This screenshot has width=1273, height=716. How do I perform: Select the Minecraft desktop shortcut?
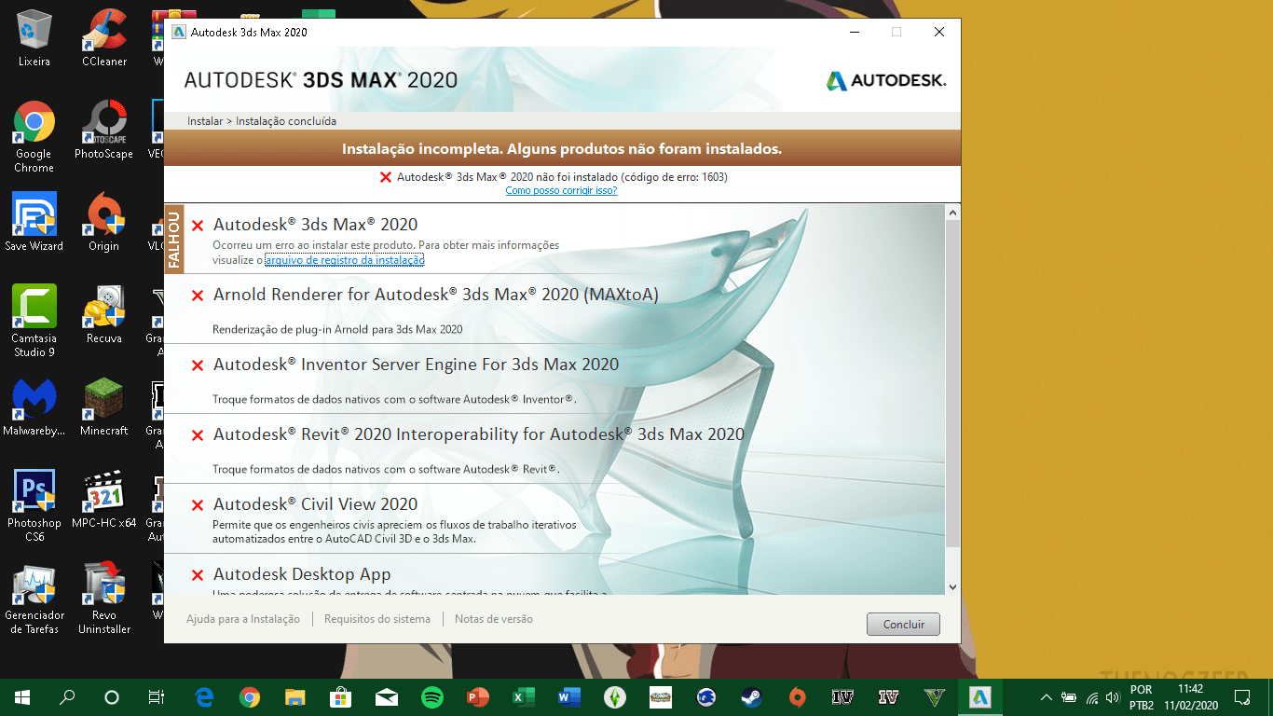(104, 407)
